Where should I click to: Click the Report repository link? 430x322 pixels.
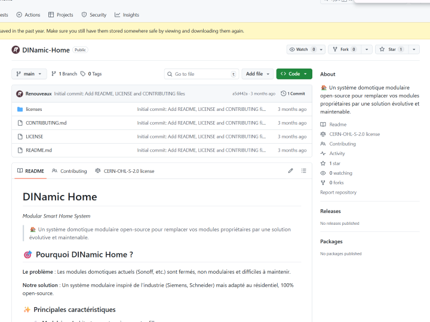pyautogui.click(x=338, y=193)
